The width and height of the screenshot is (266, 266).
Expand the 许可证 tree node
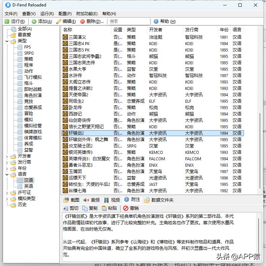(x=7, y=193)
